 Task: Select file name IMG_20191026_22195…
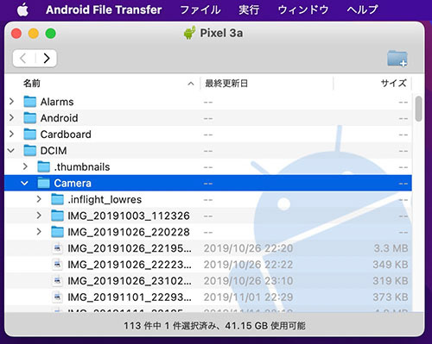(x=130, y=248)
